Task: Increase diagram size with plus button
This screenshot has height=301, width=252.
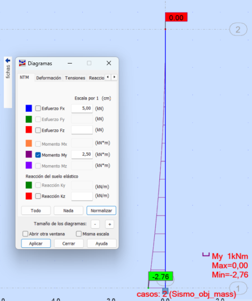Action: pos(110,224)
